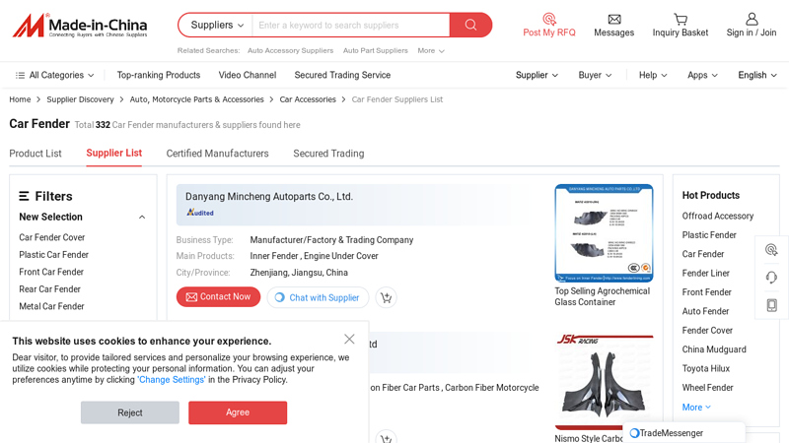Click Chat with Supplier button
789x443 pixels.
pos(318,297)
